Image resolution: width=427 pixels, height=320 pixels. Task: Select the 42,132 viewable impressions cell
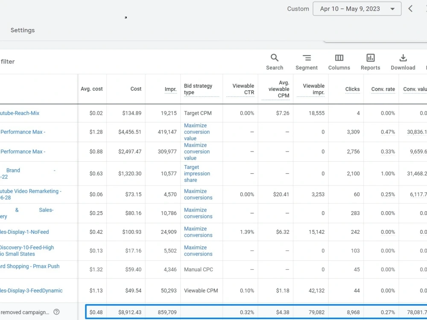tap(316, 291)
